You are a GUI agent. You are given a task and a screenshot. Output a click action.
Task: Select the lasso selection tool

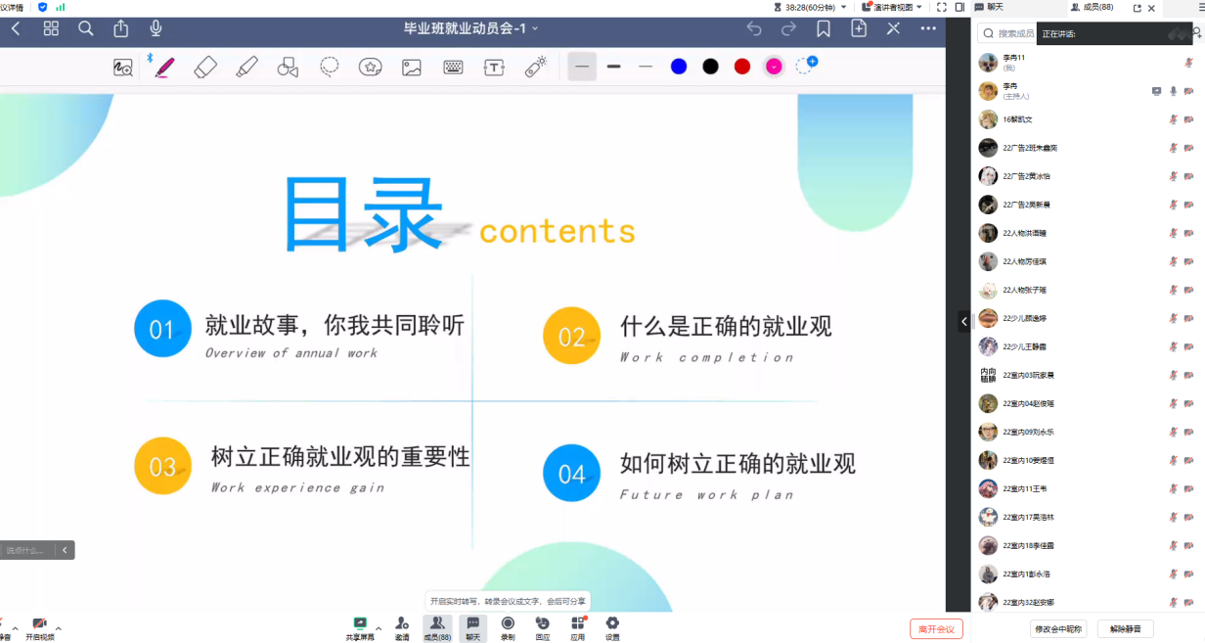(330, 67)
